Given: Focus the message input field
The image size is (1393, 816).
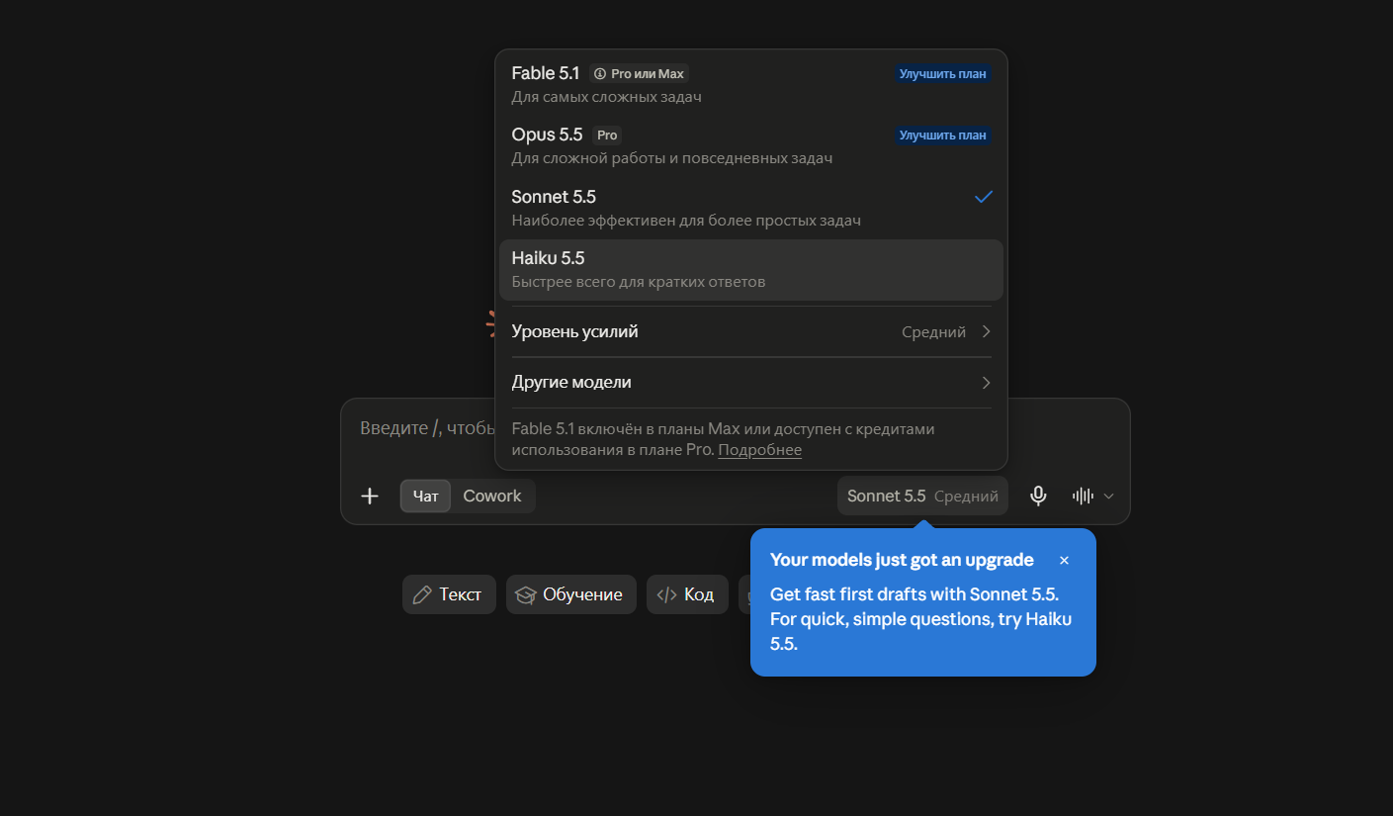Looking at the screenshot, I should [x=425, y=428].
